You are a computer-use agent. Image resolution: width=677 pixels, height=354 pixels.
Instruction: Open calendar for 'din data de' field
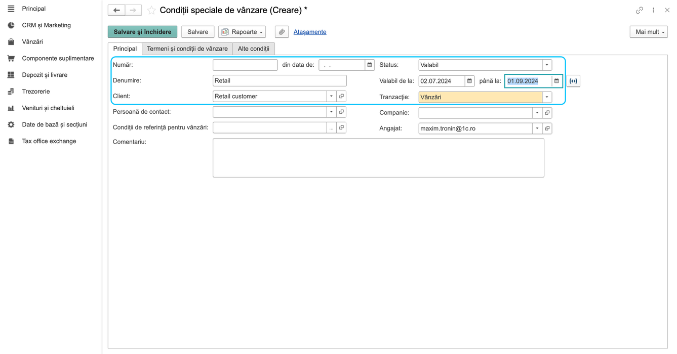coord(370,65)
